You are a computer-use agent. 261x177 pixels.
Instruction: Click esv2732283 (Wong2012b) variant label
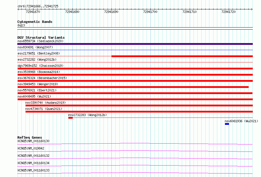click(87, 115)
